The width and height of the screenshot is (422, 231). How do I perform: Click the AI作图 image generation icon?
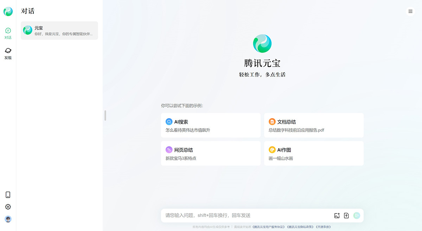(x=272, y=150)
